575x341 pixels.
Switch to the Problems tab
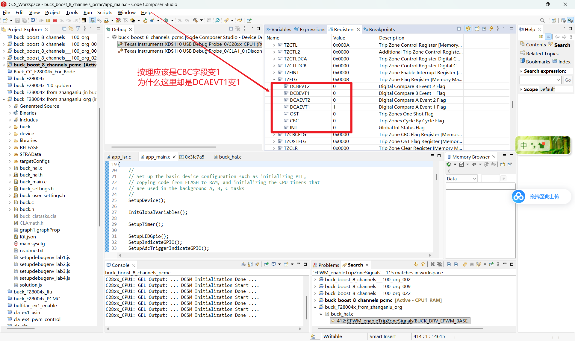[x=326, y=265]
